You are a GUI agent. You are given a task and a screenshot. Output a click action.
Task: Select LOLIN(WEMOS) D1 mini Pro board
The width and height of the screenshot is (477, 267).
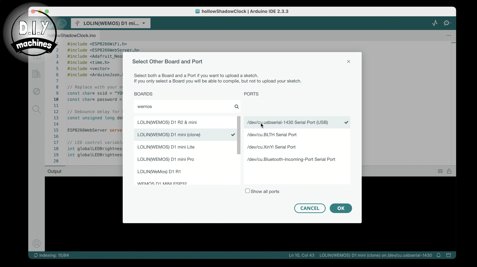185,159
